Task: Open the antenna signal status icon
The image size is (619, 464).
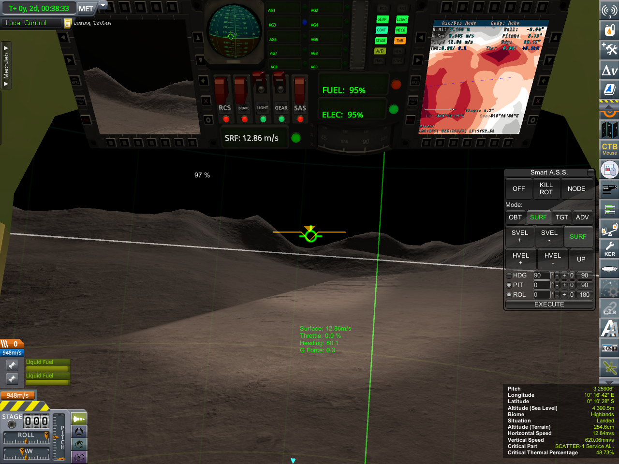Action: point(609,10)
